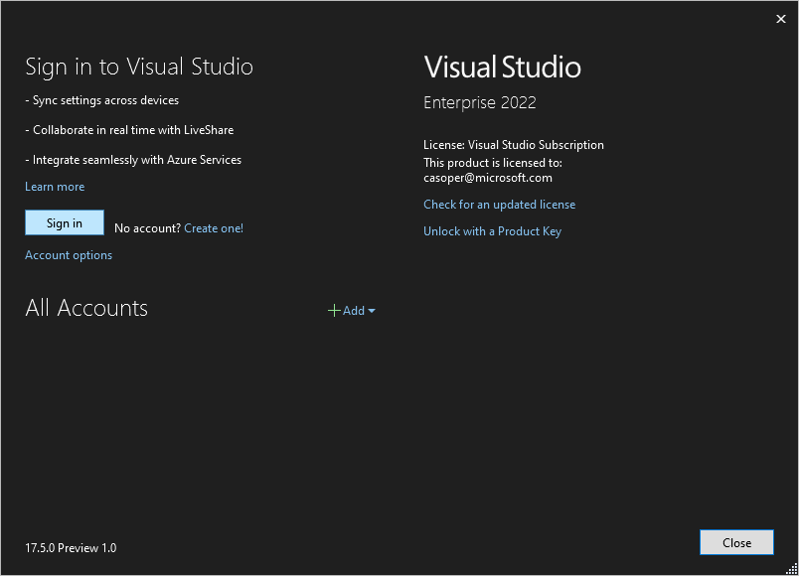Open Account options
The image size is (799, 576).
coord(69,255)
